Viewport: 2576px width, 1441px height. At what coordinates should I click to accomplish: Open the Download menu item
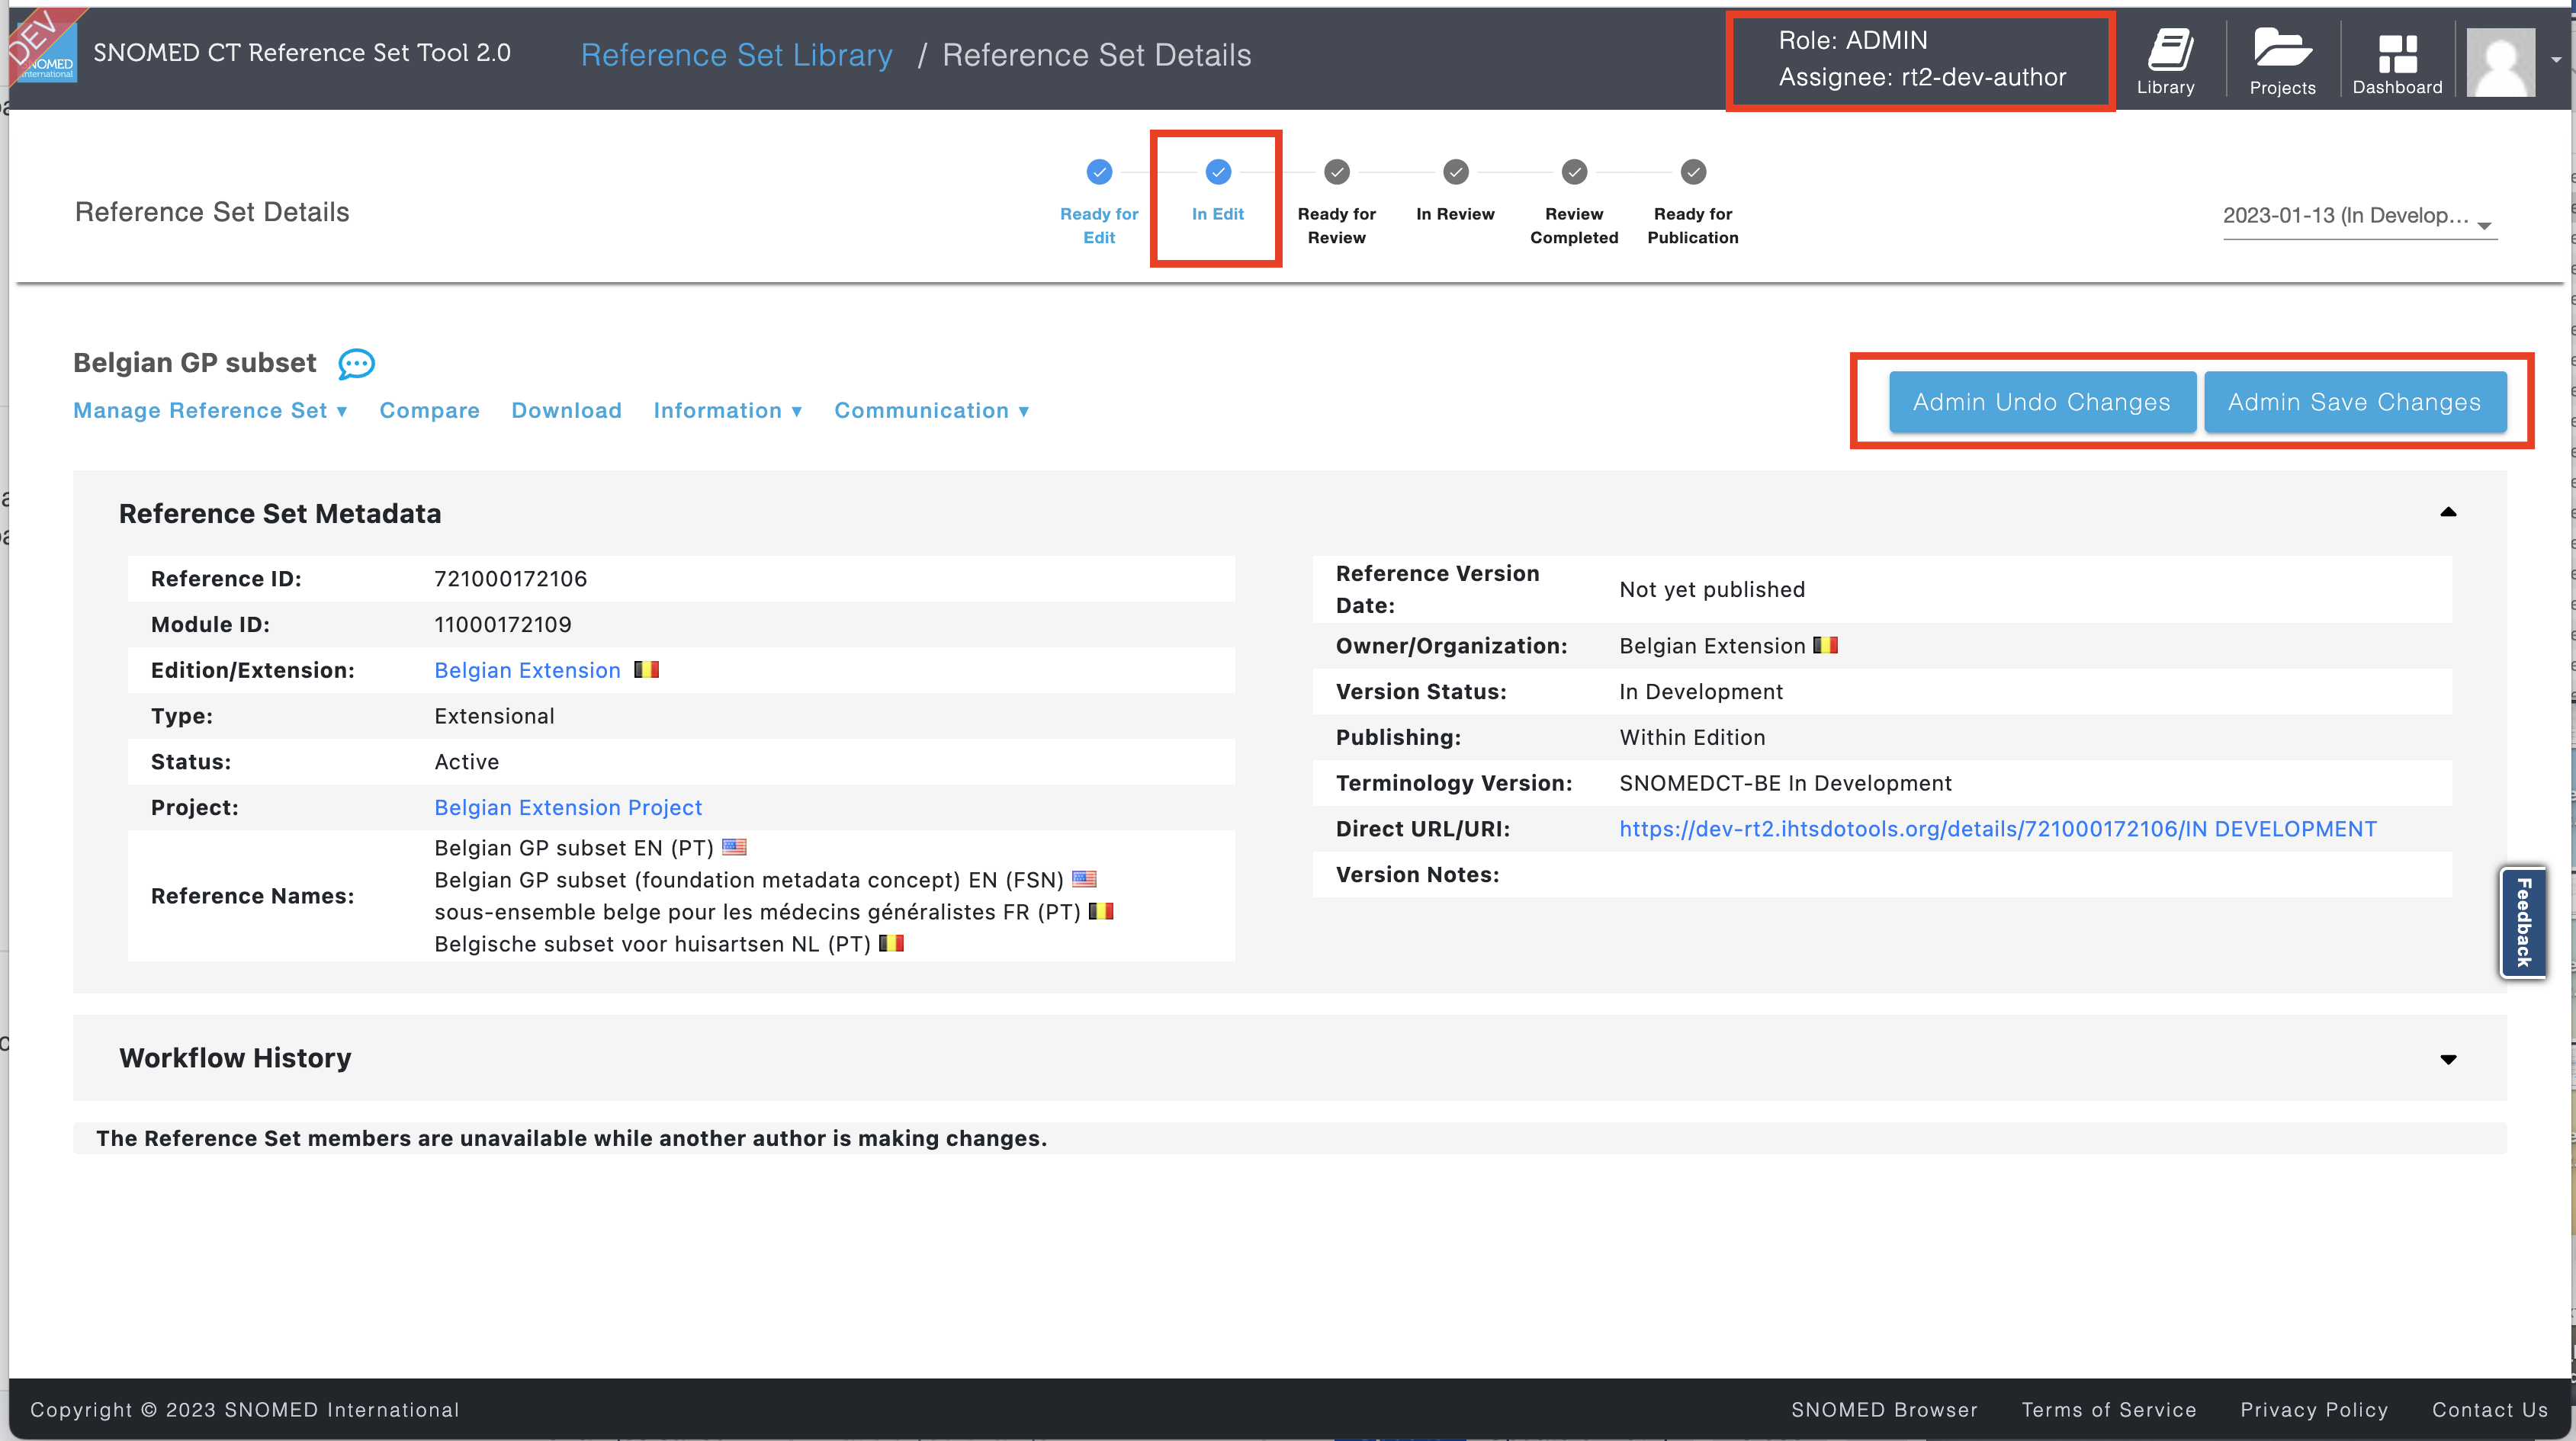566,410
